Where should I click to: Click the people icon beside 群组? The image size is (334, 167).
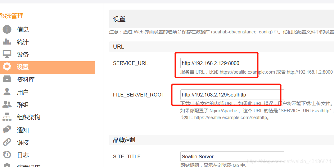[7, 105]
